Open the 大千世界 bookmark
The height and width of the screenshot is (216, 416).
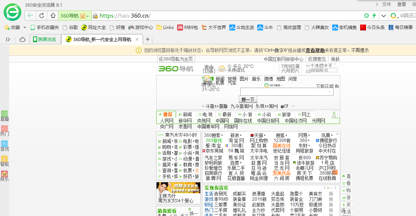(214, 28)
